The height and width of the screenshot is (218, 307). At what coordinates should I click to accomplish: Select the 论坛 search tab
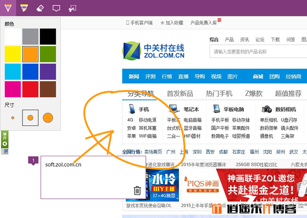(x=260, y=40)
